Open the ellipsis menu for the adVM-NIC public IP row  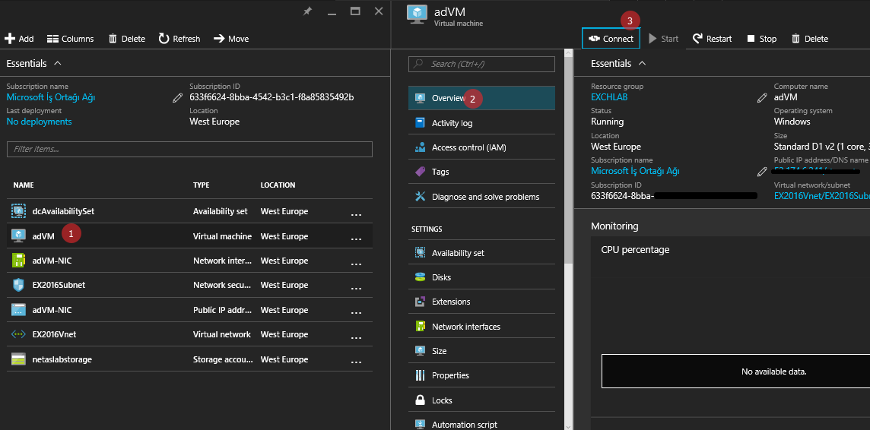[x=356, y=311]
